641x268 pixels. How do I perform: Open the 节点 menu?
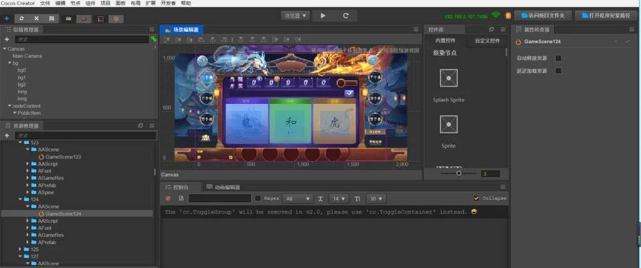[x=75, y=3]
